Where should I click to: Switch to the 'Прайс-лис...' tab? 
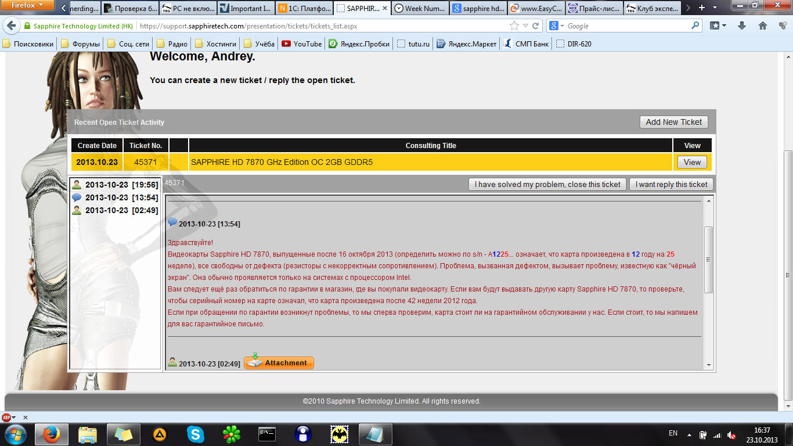pos(594,9)
